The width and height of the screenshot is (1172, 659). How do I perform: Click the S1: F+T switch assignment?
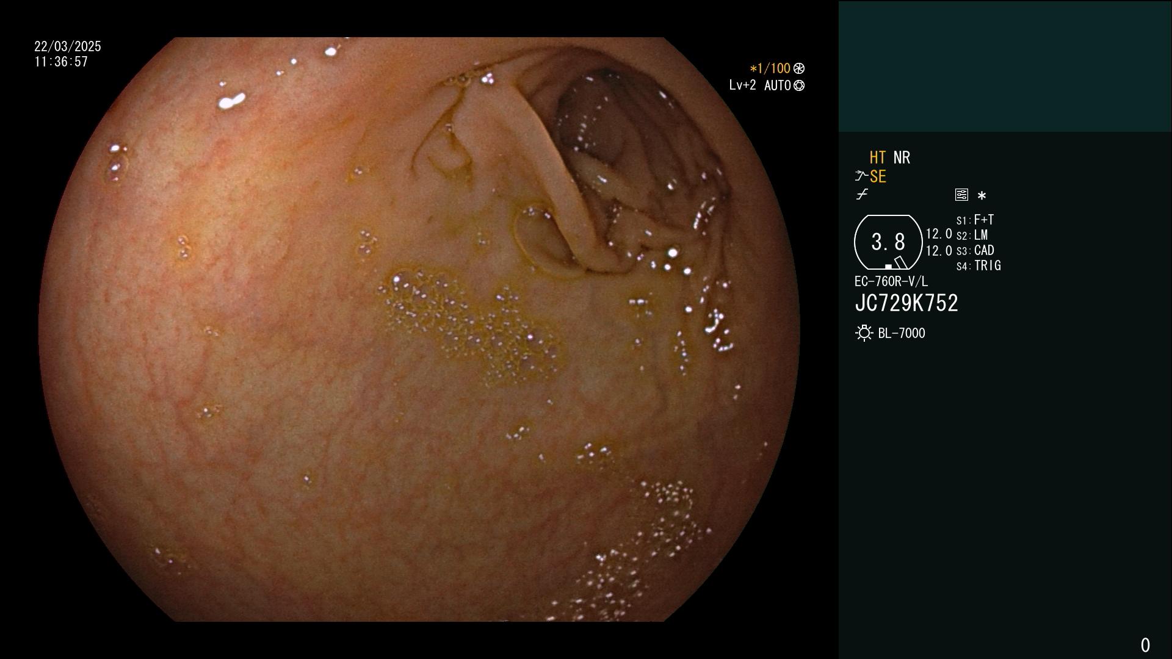pos(975,220)
